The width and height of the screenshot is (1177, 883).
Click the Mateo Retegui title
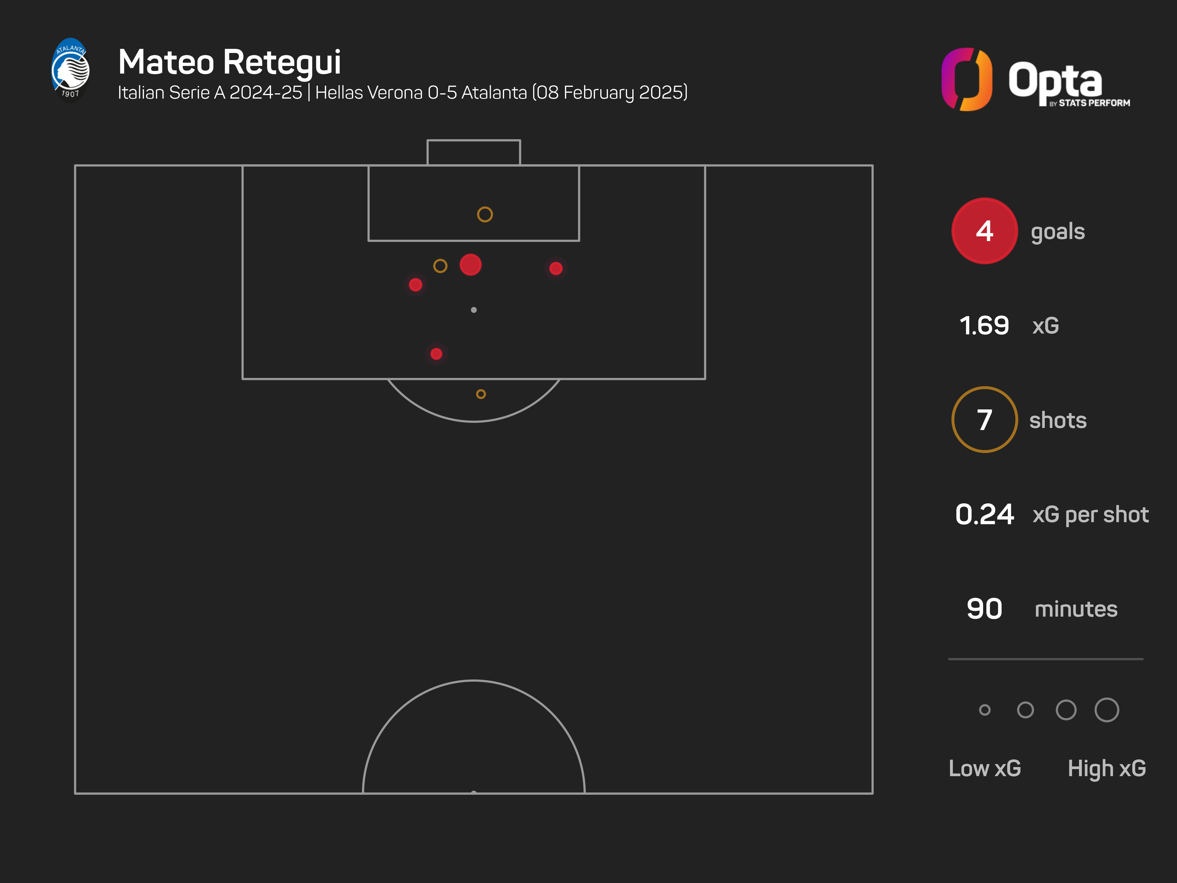(229, 62)
